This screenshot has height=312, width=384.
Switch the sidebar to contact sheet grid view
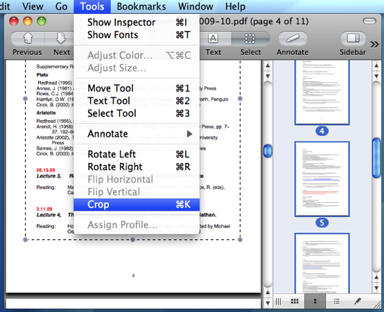pyautogui.click(x=295, y=301)
